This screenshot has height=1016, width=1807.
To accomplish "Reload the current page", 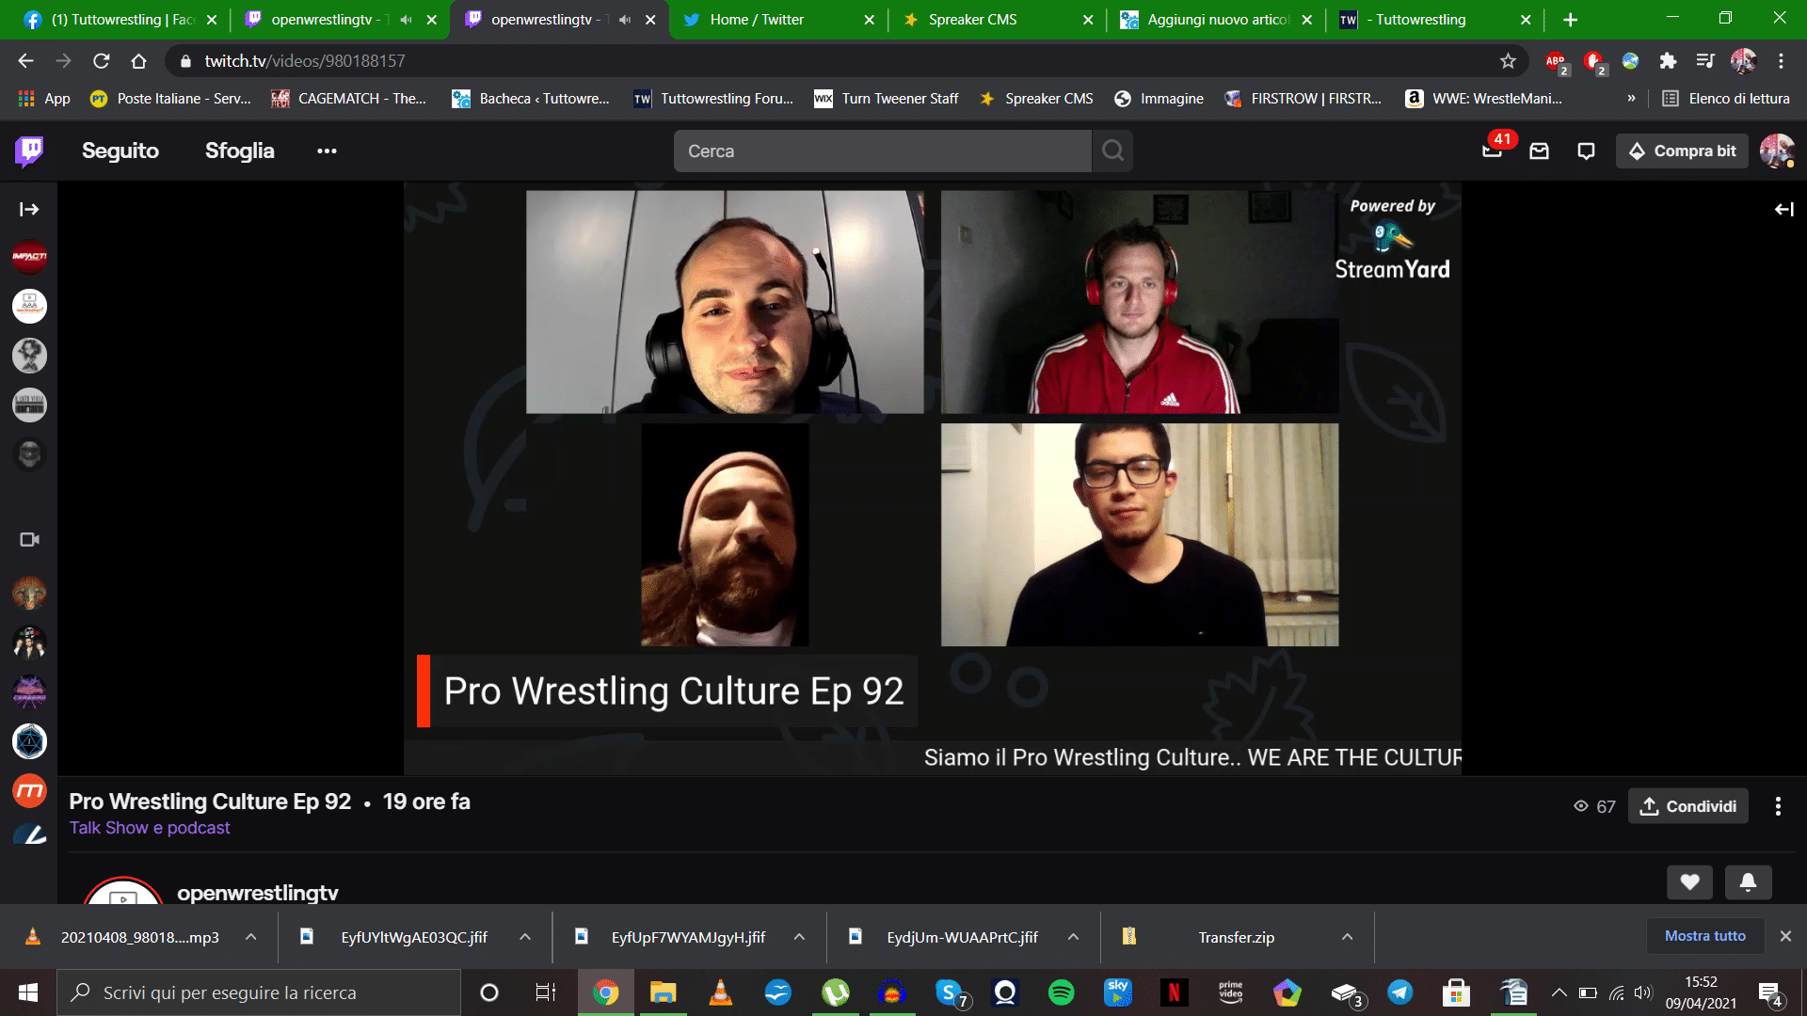I will 101,61.
